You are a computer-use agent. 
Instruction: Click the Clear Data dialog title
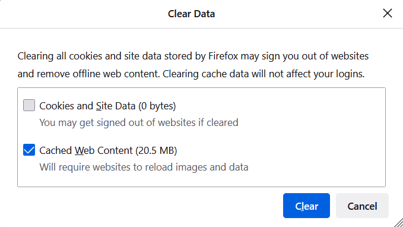191,14
